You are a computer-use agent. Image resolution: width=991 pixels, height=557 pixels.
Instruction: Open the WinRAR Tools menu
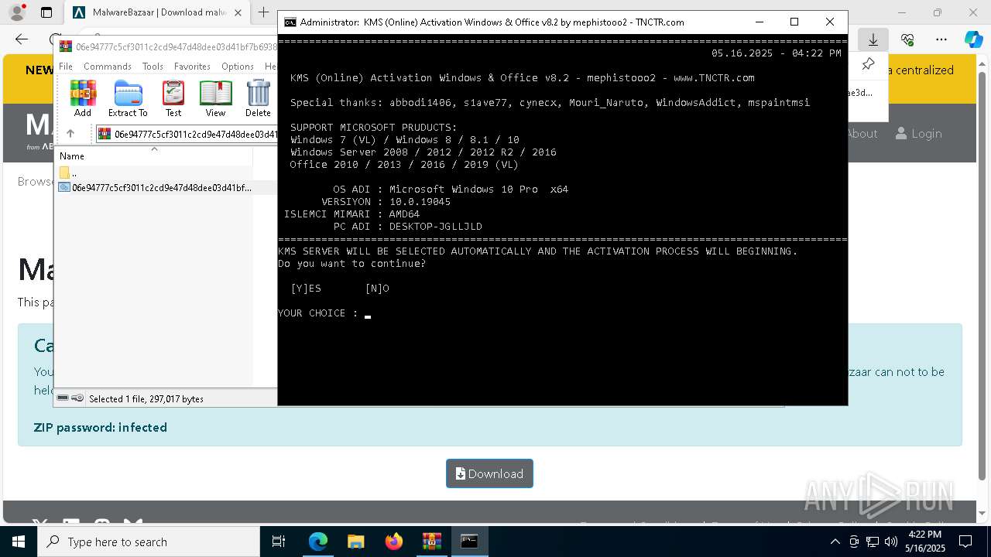(x=153, y=67)
